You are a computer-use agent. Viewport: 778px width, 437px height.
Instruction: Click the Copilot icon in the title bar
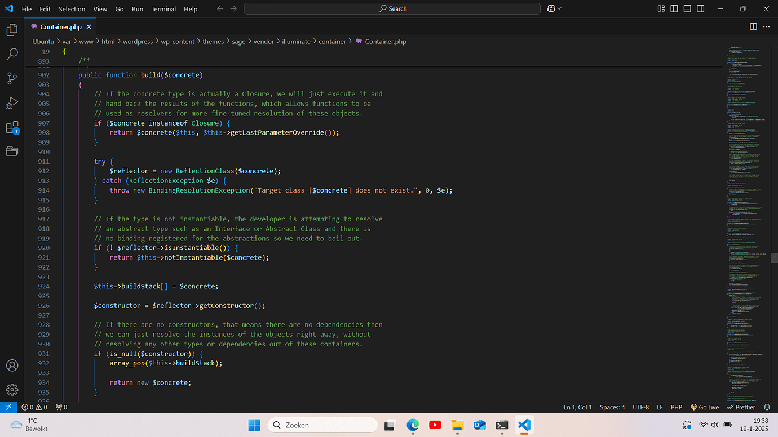[x=551, y=8]
